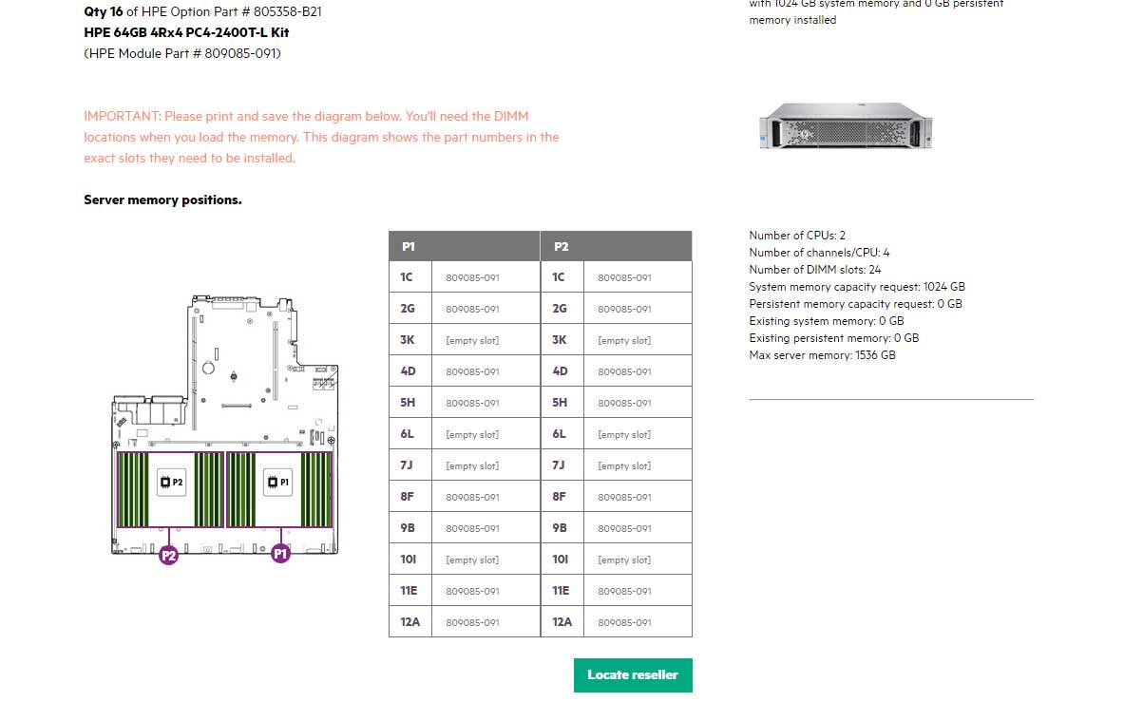Select P1 slot 6L empty slot cell
Image resolution: width=1124 pixels, height=702 pixels.
point(472,434)
